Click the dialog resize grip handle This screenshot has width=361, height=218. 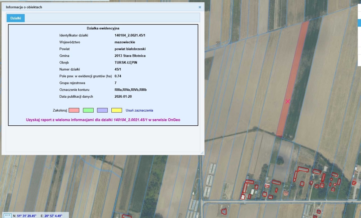point(202,153)
